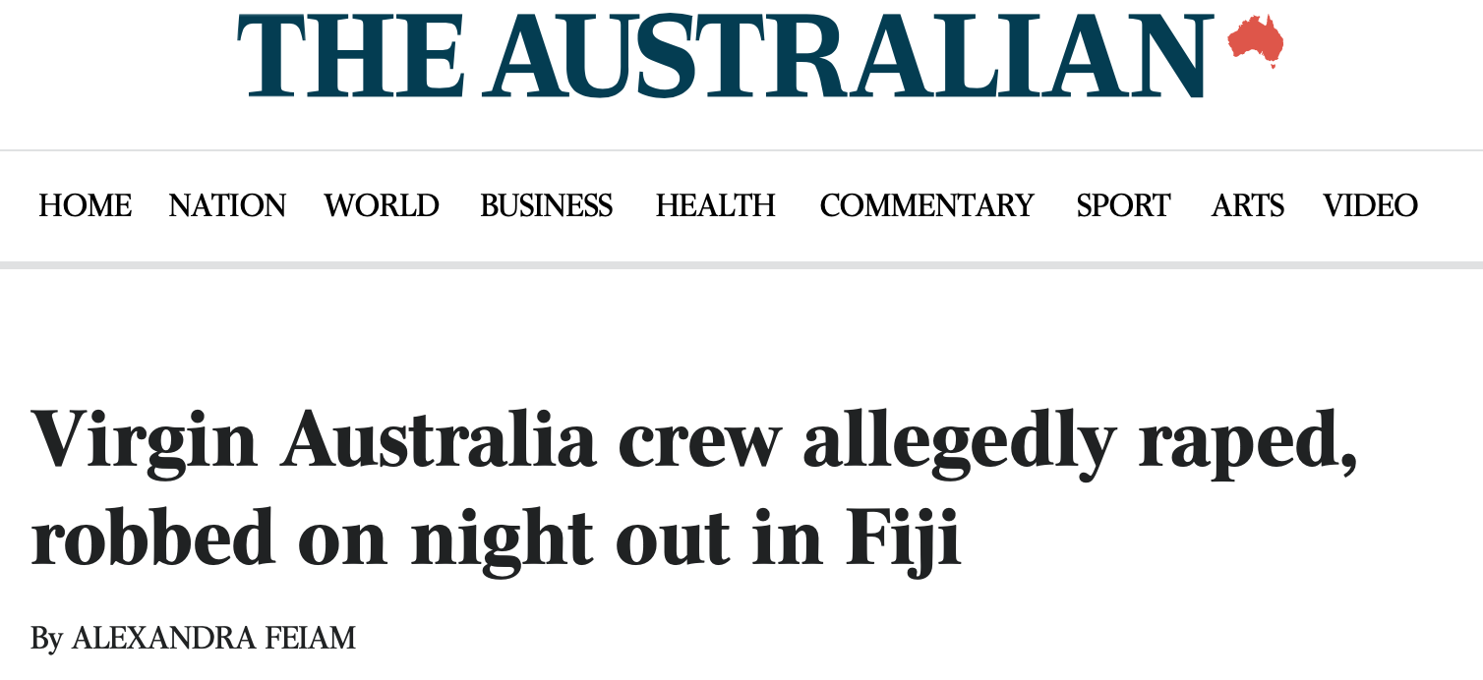Viewport: 1483px width, 680px height.
Task: Open the Arts navigation item
Action: point(1247,205)
